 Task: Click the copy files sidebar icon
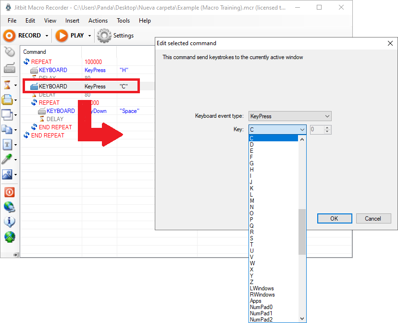[7, 129]
